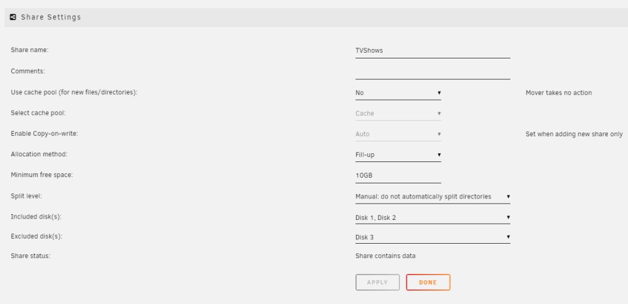
Task: Click the 'Use cache pool (for new files/directories):' label
Action: click(74, 92)
